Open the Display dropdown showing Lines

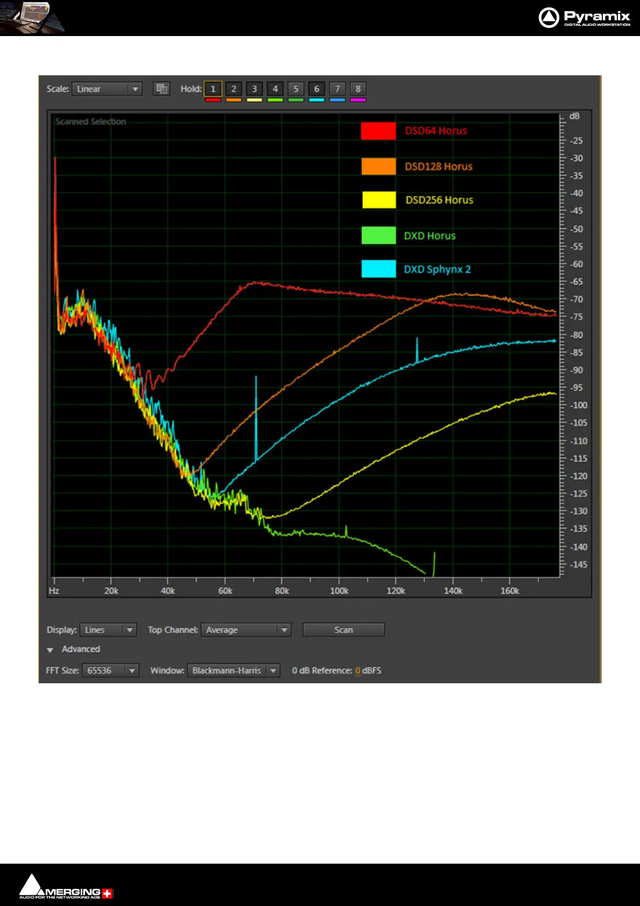click(108, 630)
